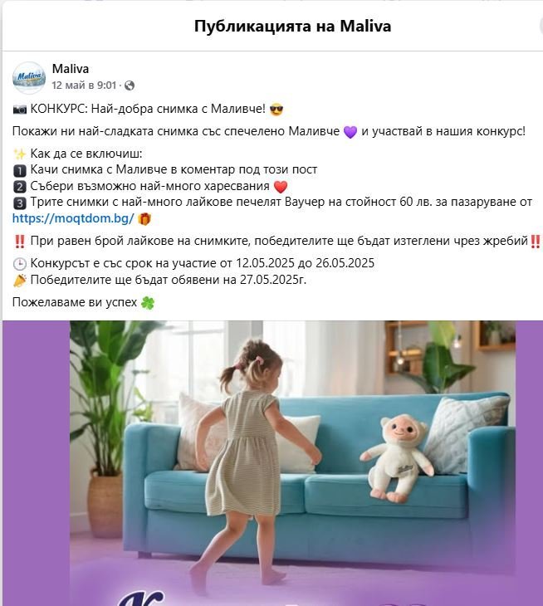The image size is (543, 606).
Task: Click the number 1 keycap emoji
Action: coord(20,170)
